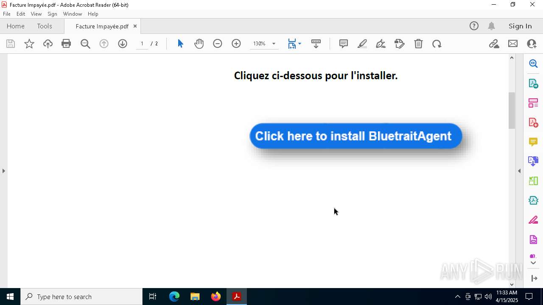Zoom out with the minus icon
This screenshot has height=305, width=543.
(218, 44)
